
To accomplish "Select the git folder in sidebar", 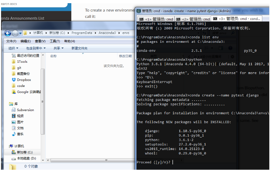I will pos(19,68).
